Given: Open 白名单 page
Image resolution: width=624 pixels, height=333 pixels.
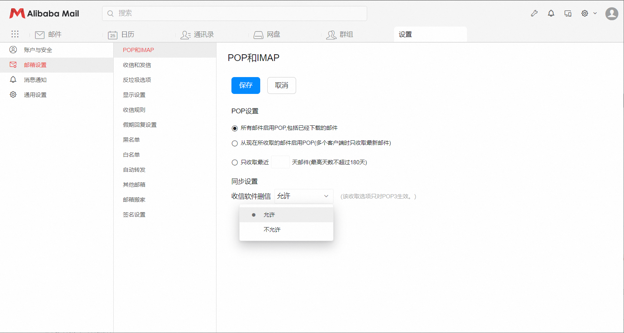Looking at the screenshot, I should click(x=165, y=155).
